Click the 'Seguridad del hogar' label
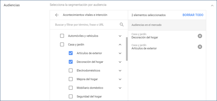217x101 pixels. tap(89, 96)
